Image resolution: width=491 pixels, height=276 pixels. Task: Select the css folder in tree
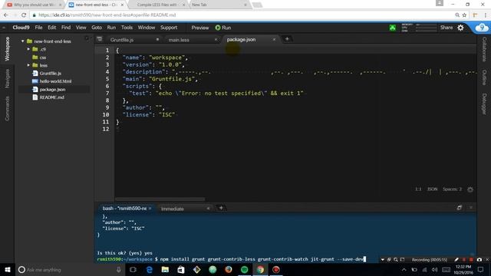pos(43,58)
